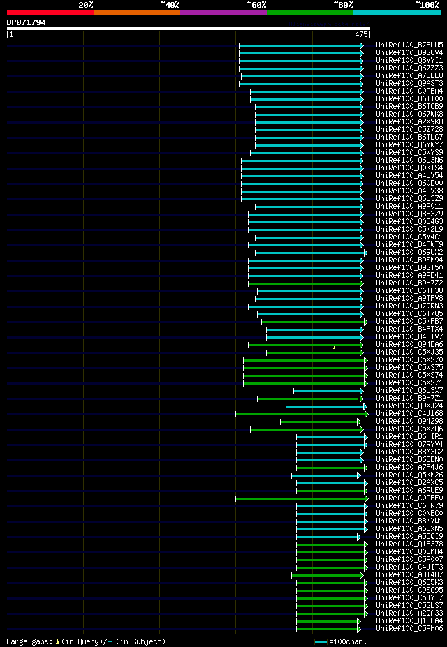Image resolution: width=447 pixels, height=647 pixels.
Task: Select the UniRef100_C0PBF0 label
Action: tap(409, 498)
